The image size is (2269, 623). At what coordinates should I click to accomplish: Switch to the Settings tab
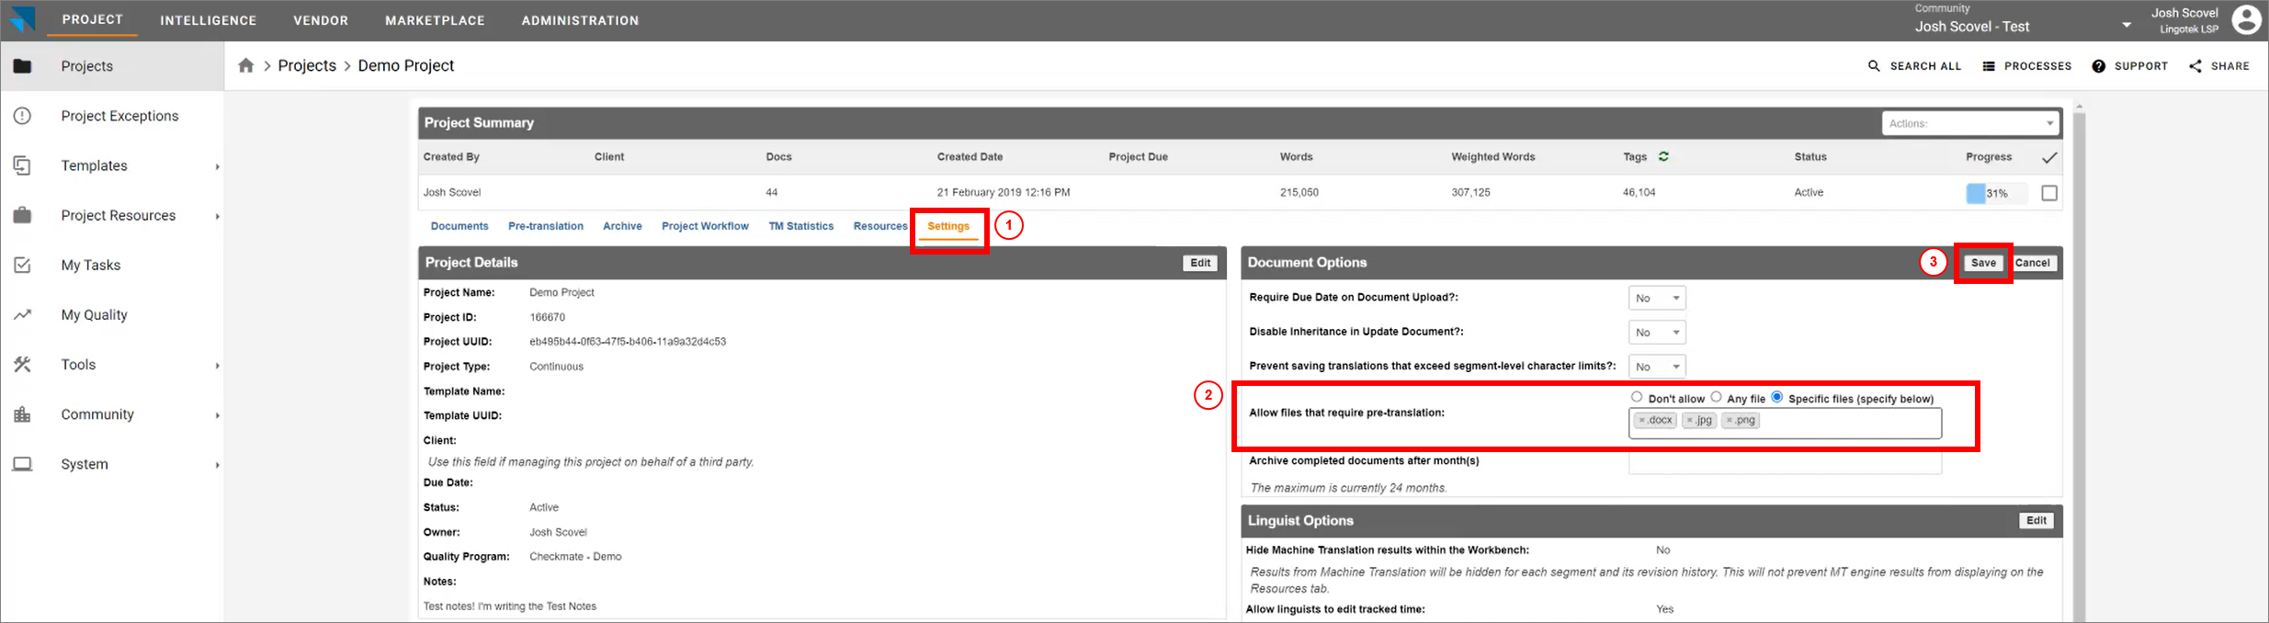[948, 226]
